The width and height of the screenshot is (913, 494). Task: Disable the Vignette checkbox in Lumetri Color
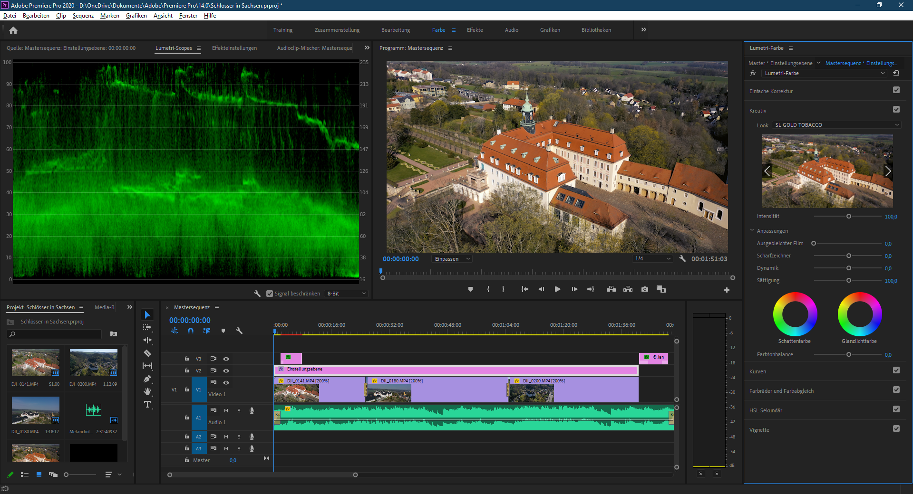pos(897,429)
